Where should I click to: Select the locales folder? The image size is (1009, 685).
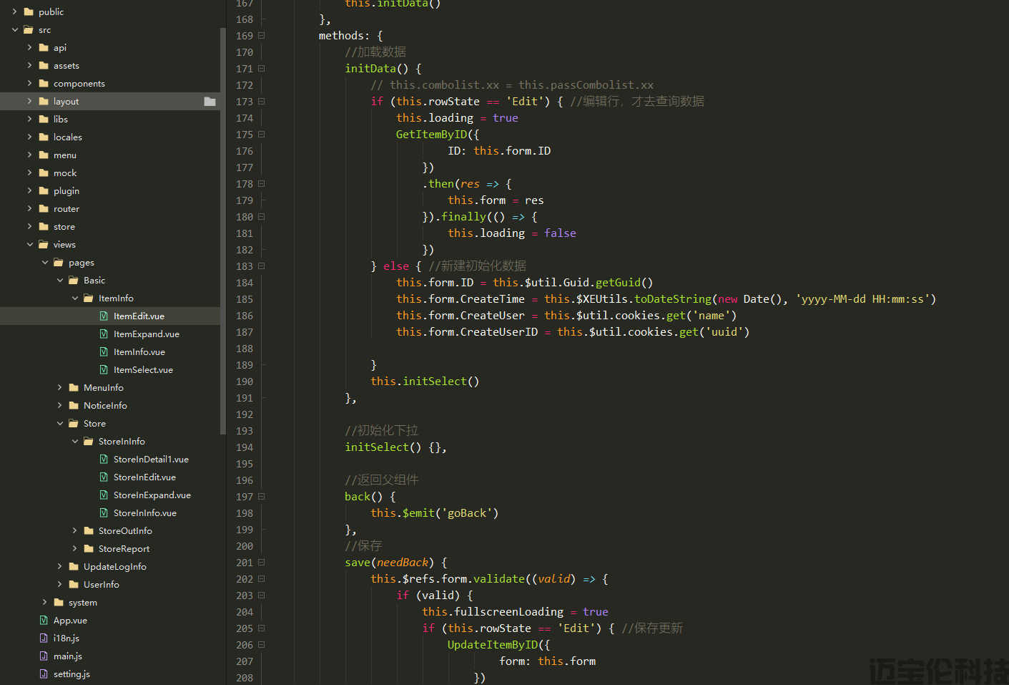[67, 137]
